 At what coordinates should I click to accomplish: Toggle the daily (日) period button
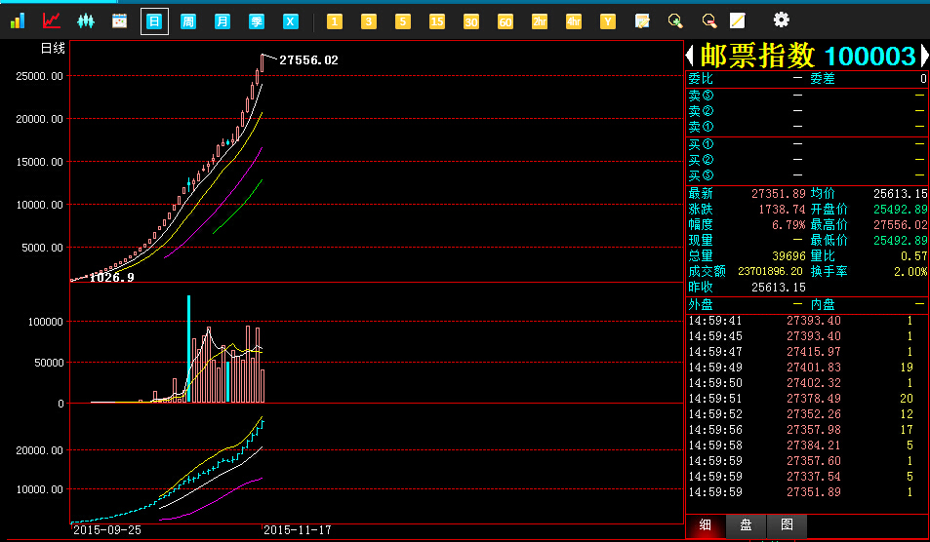(154, 20)
